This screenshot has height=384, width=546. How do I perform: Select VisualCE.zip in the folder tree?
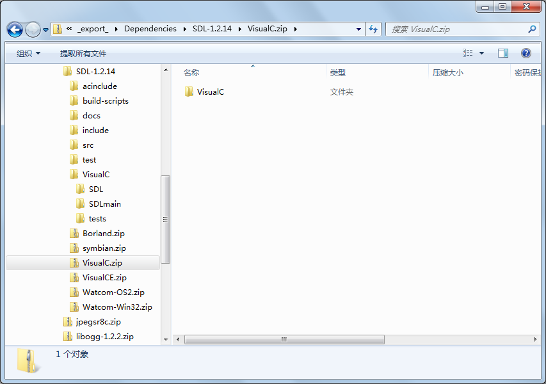pyautogui.click(x=101, y=277)
